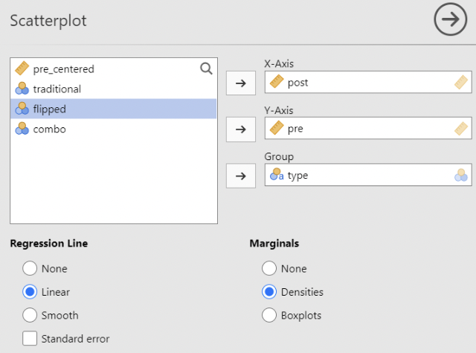The image size is (476, 353).
Task: Click the variable search magnifier icon
Action: [206, 69]
